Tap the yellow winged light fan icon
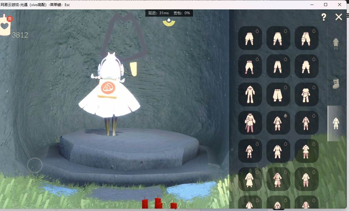Viewport: 349px width, 211px height. click(169, 22)
